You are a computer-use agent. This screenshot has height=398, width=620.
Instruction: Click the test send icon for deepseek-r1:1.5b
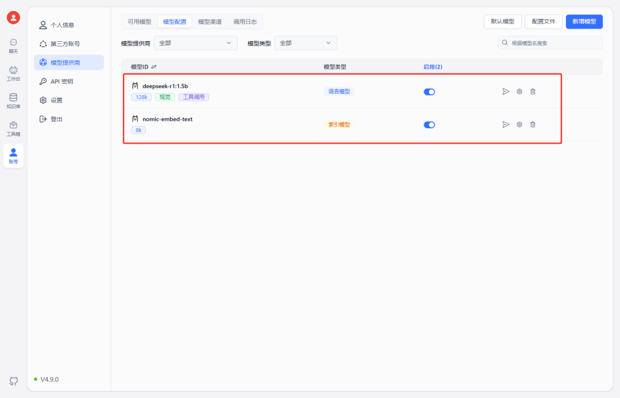click(506, 92)
